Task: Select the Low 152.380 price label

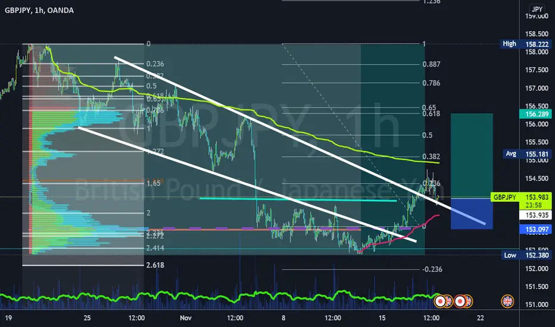Action: pyautogui.click(x=526, y=255)
